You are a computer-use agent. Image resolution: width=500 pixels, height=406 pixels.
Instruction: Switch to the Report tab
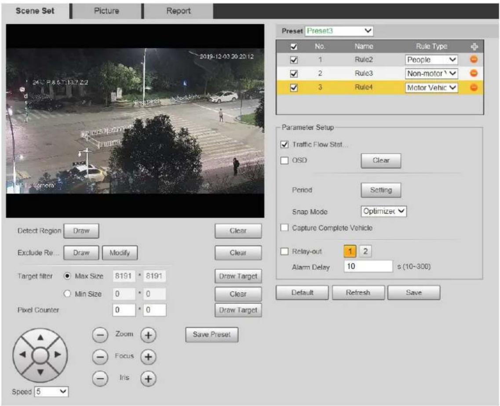pos(178,11)
